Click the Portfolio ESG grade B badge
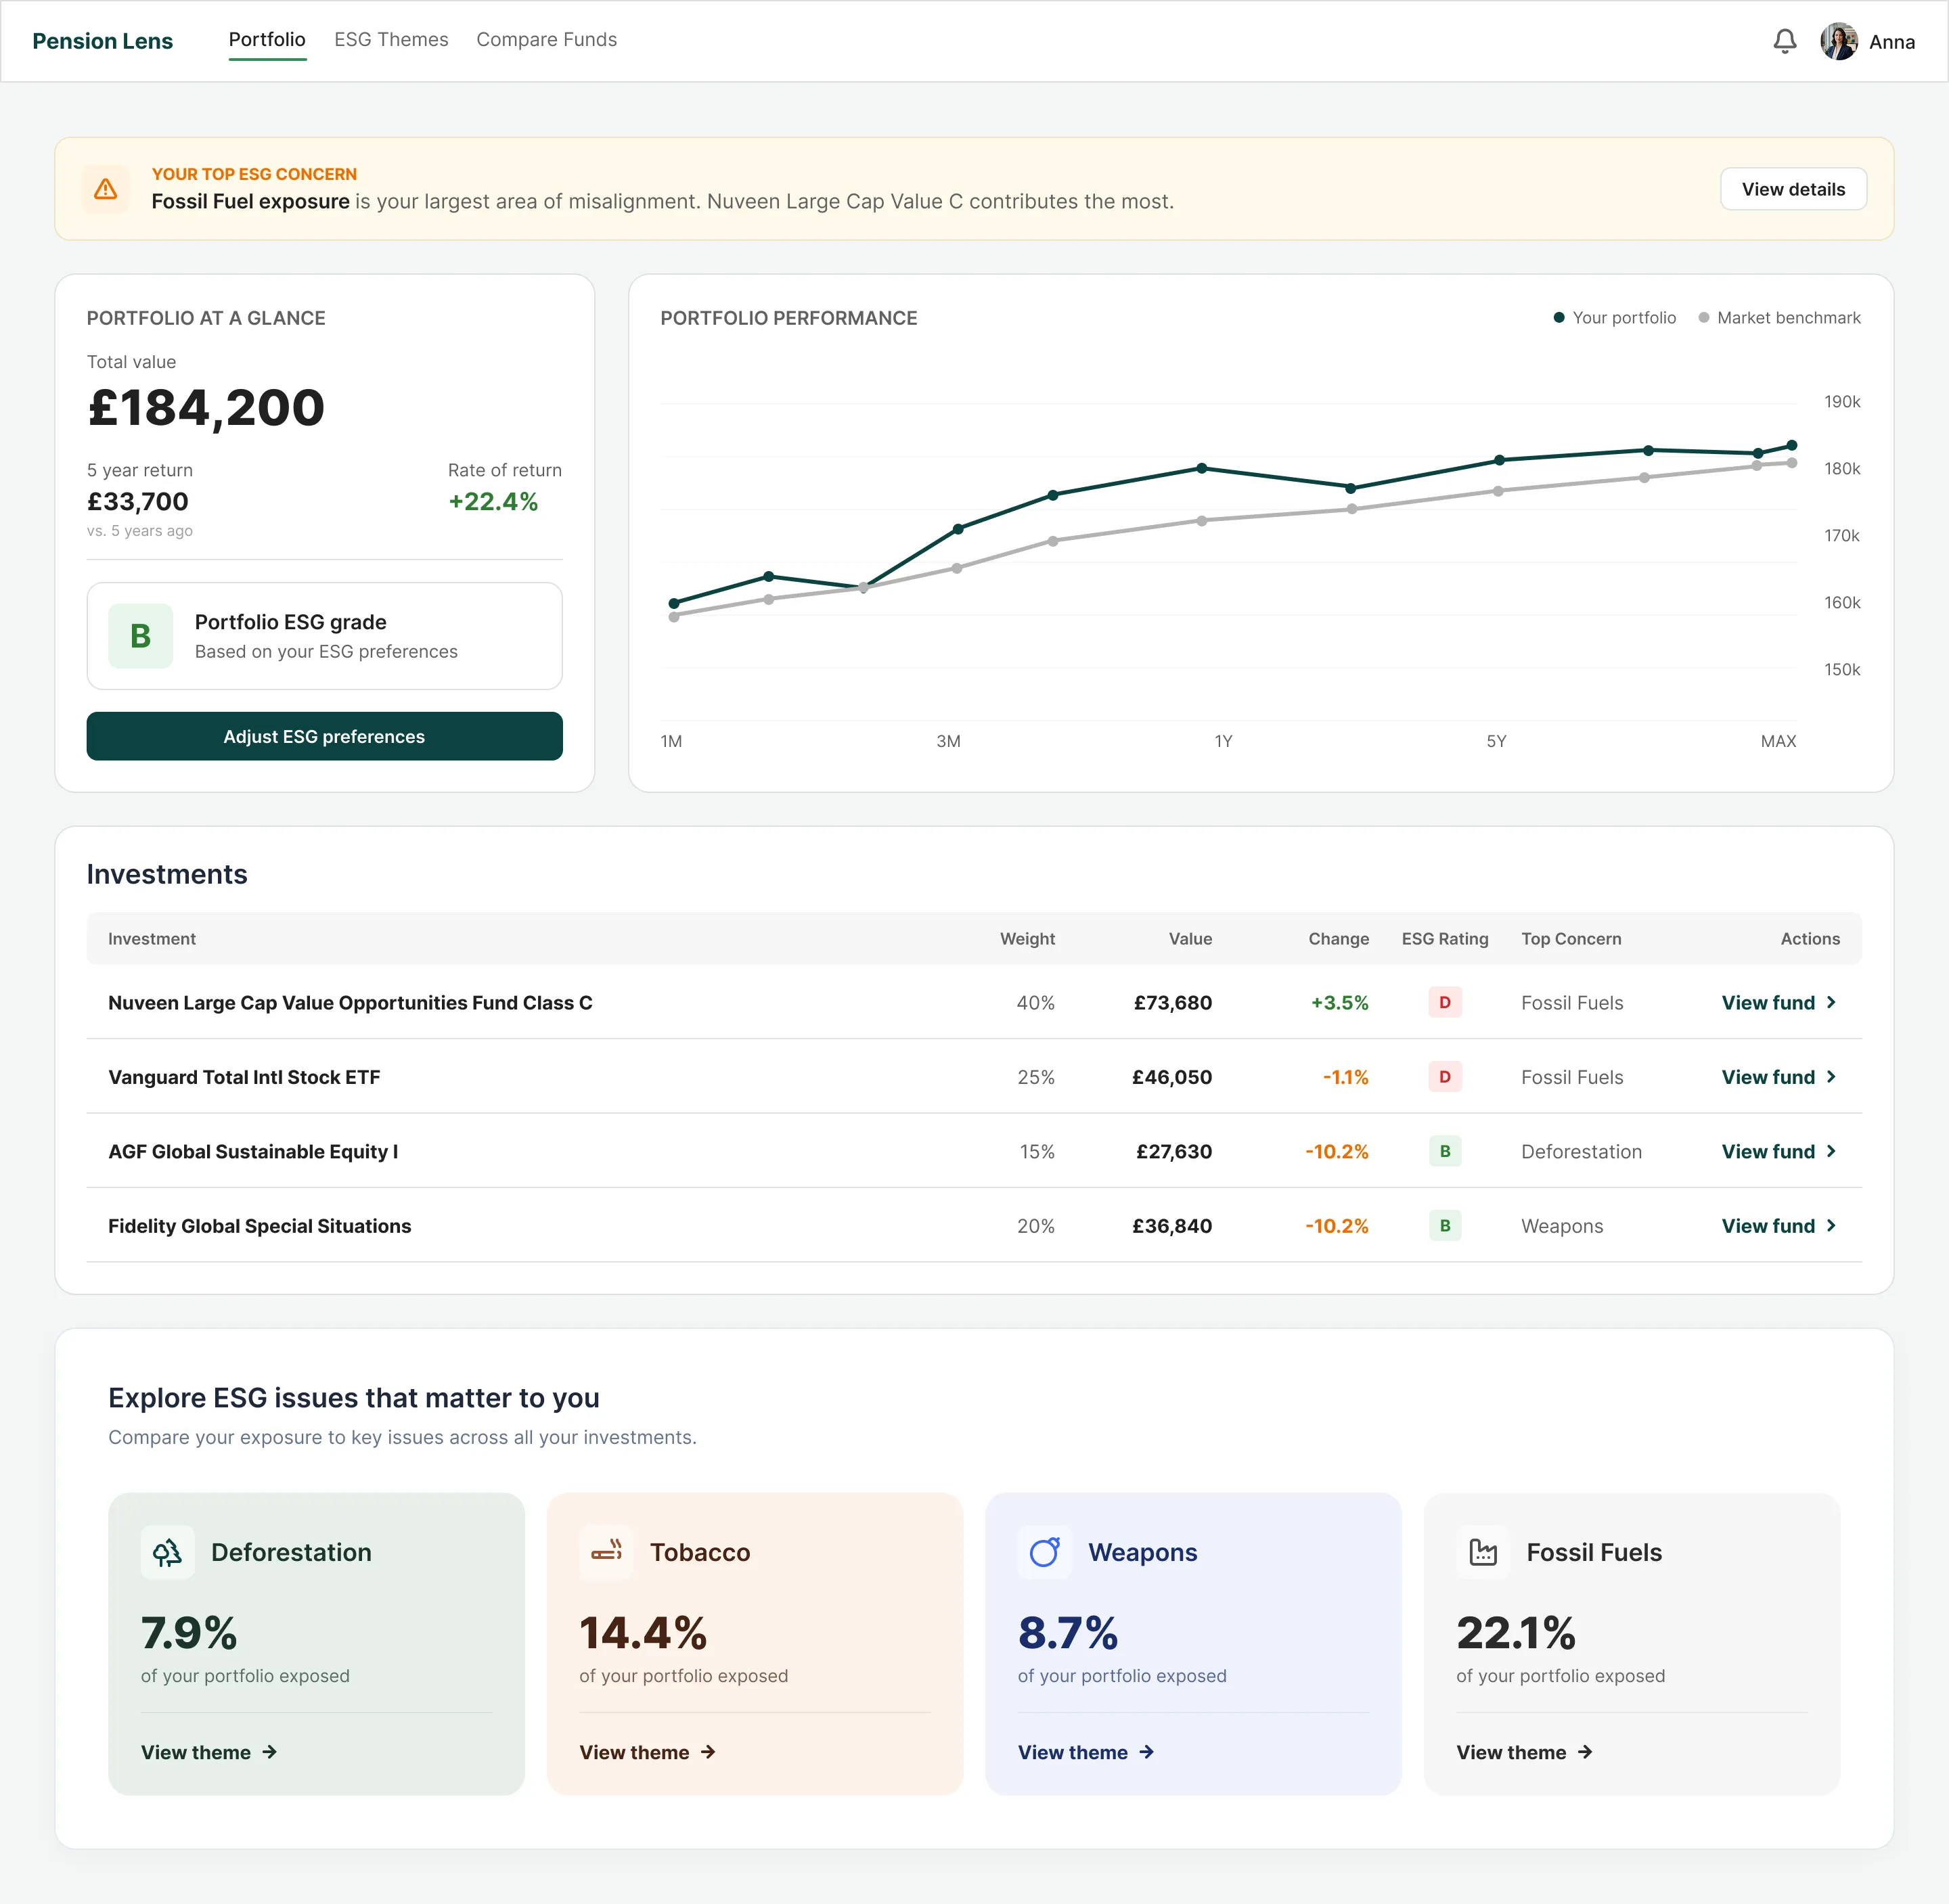 (x=141, y=636)
